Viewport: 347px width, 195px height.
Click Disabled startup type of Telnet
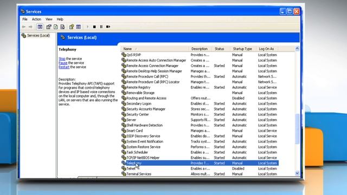tap(238, 168)
